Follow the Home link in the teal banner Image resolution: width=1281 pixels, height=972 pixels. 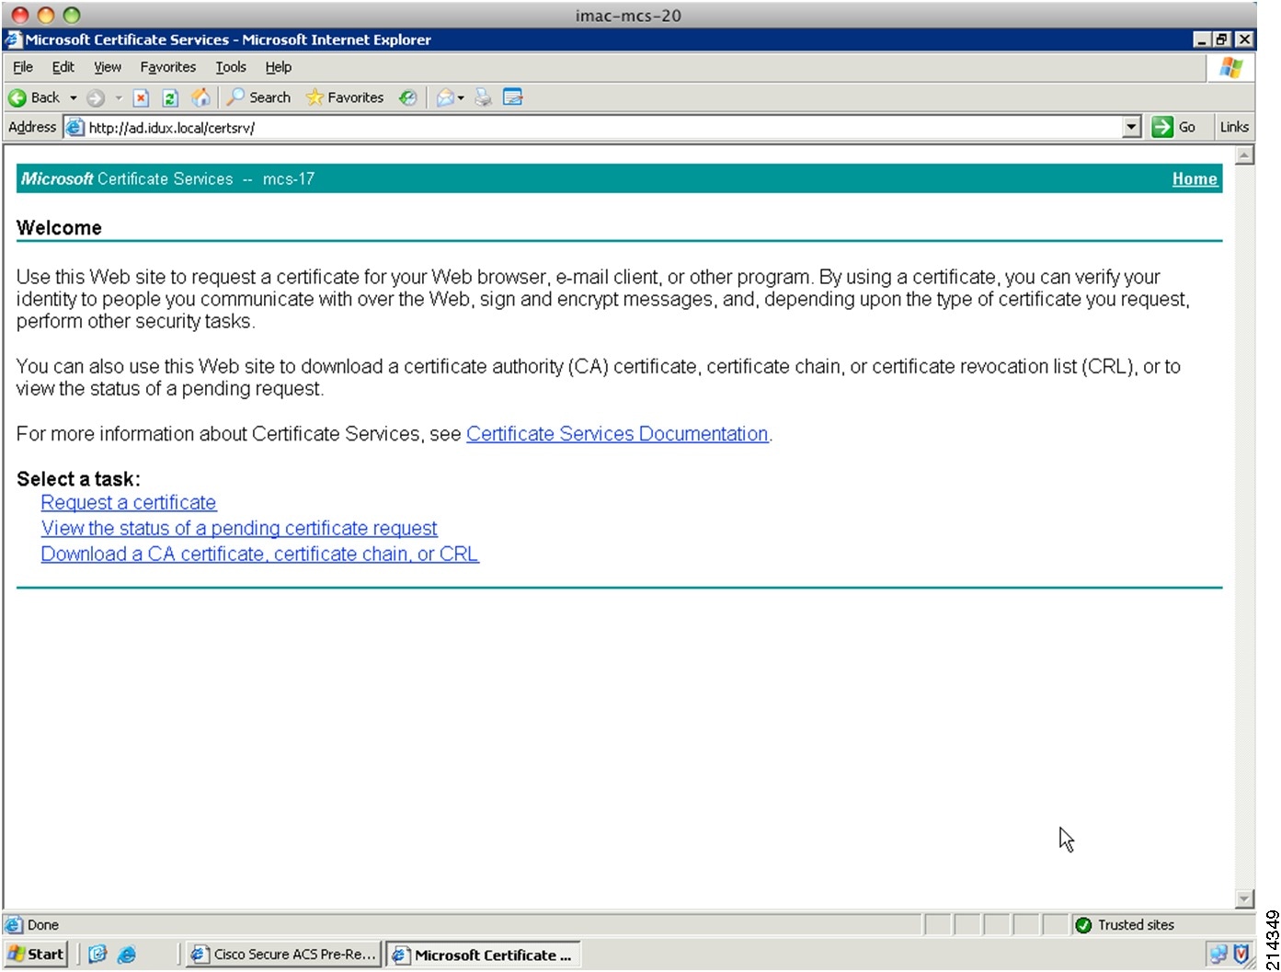(x=1195, y=179)
